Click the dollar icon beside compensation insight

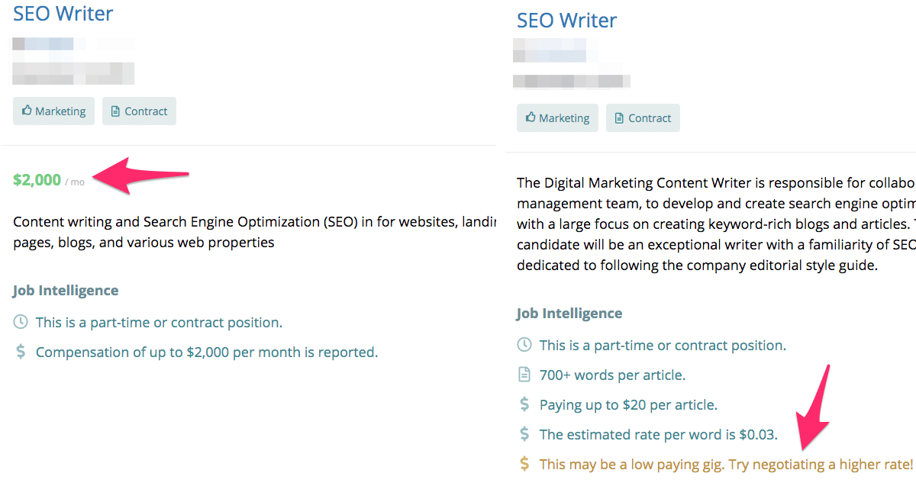coord(22,352)
